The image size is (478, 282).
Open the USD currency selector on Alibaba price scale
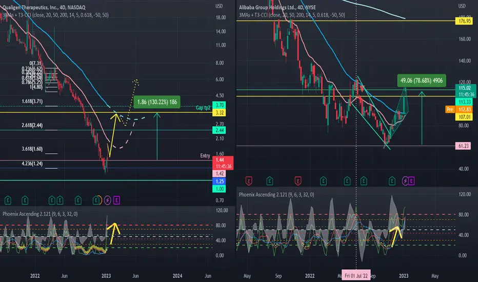tap(462, 6)
